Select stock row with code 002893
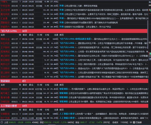 (x=74, y=27)
